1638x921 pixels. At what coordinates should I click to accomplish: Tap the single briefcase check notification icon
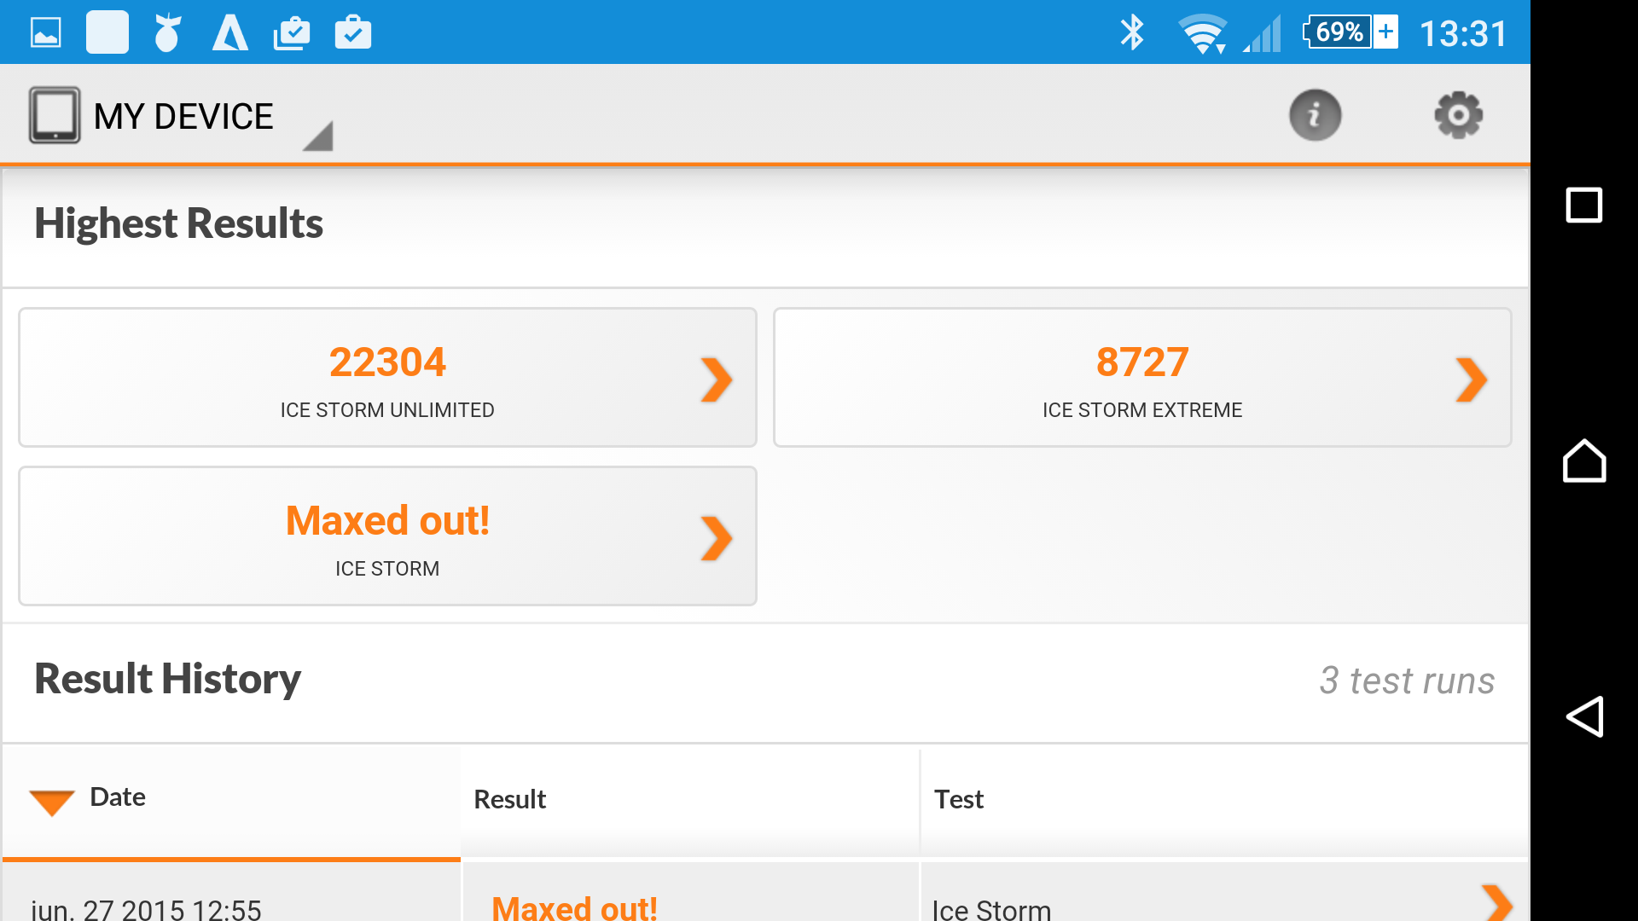click(x=353, y=32)
